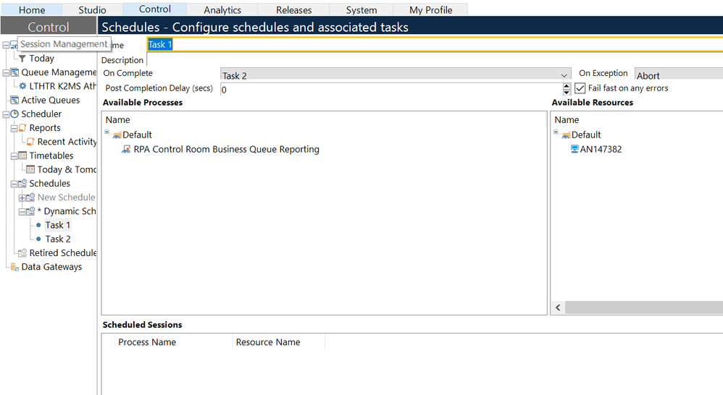This screenshot has height=395, width=723.
Task: Click the New Schedule icon
Action: point(30,197)
